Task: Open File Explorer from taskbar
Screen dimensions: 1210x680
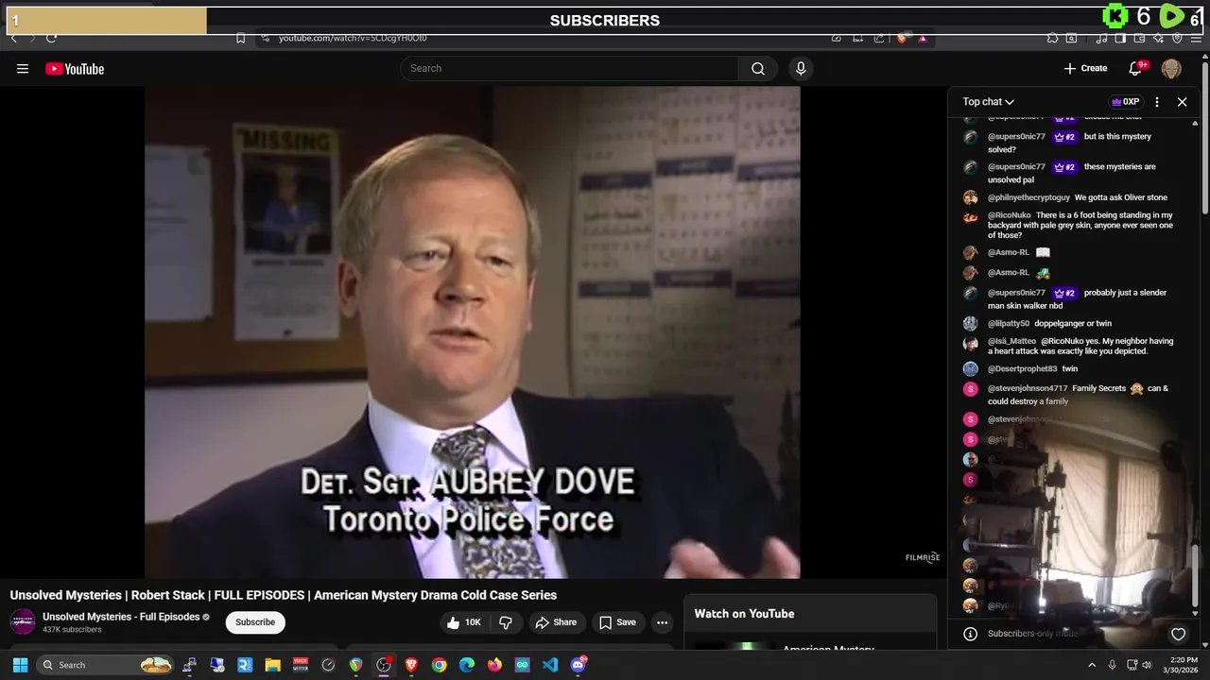Action: tap(272, 665)
